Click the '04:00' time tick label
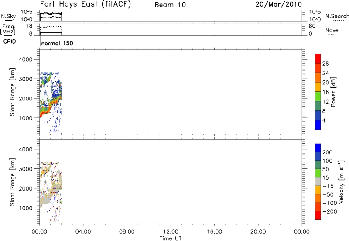 tap(83, 232)
